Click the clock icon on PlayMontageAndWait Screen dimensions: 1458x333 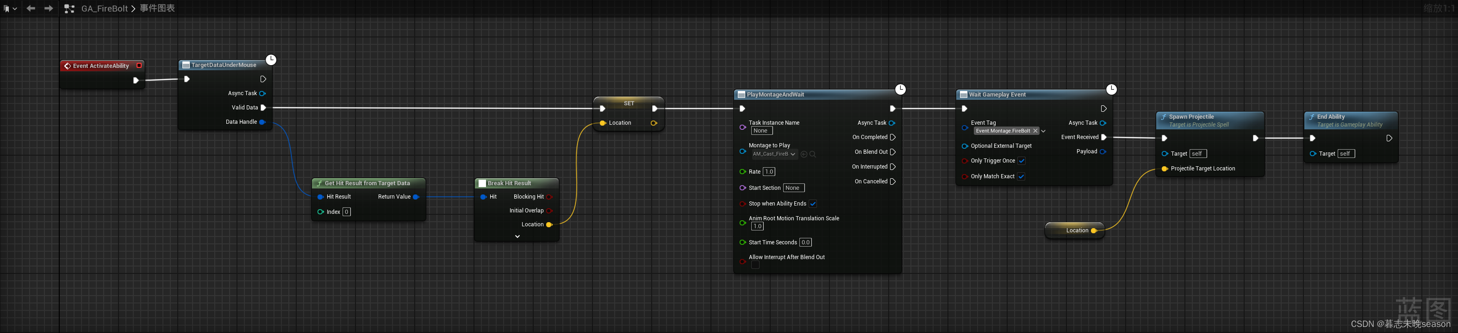(x=901, y=89)
